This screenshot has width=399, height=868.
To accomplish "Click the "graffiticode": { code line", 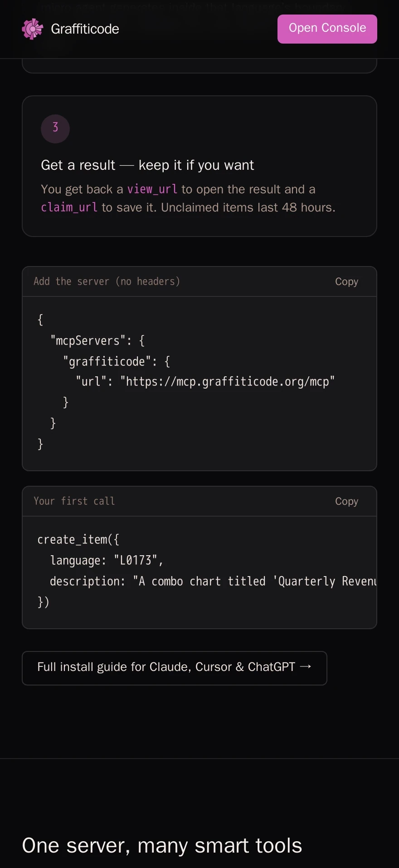I will pyautogui.click(x=117, y=361).
